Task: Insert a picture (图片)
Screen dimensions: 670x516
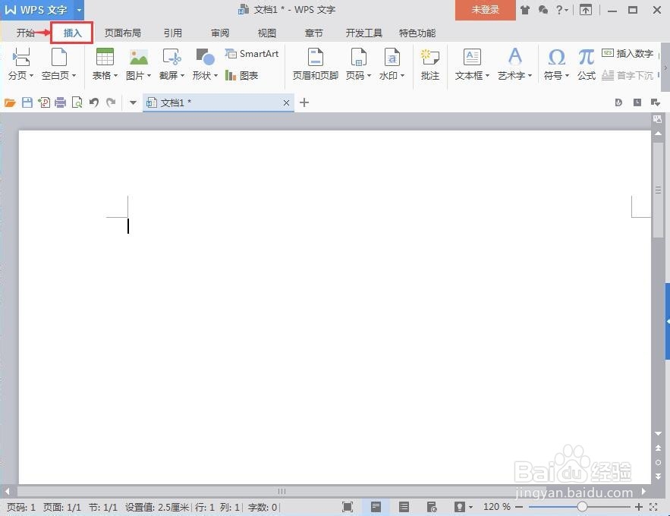Action: [138, 64]
